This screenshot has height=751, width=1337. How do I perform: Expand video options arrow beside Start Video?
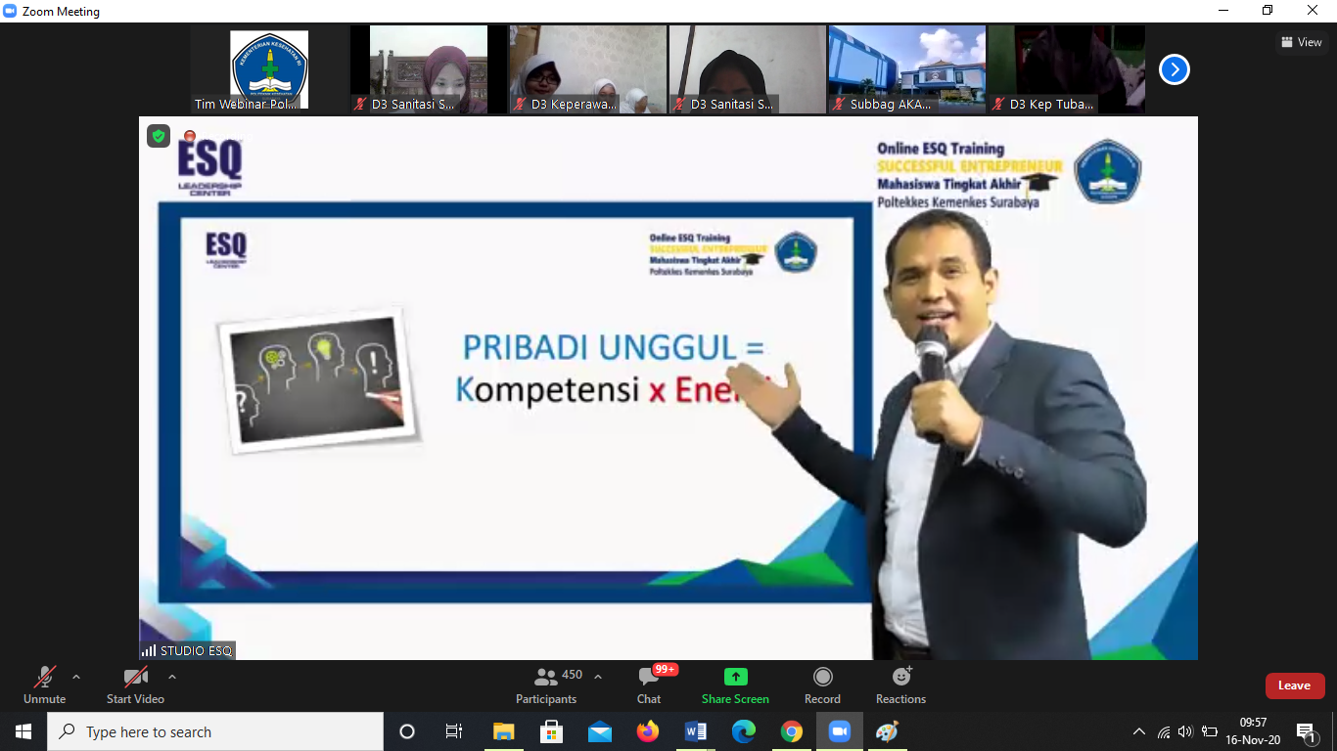click(x=172, y=677)
